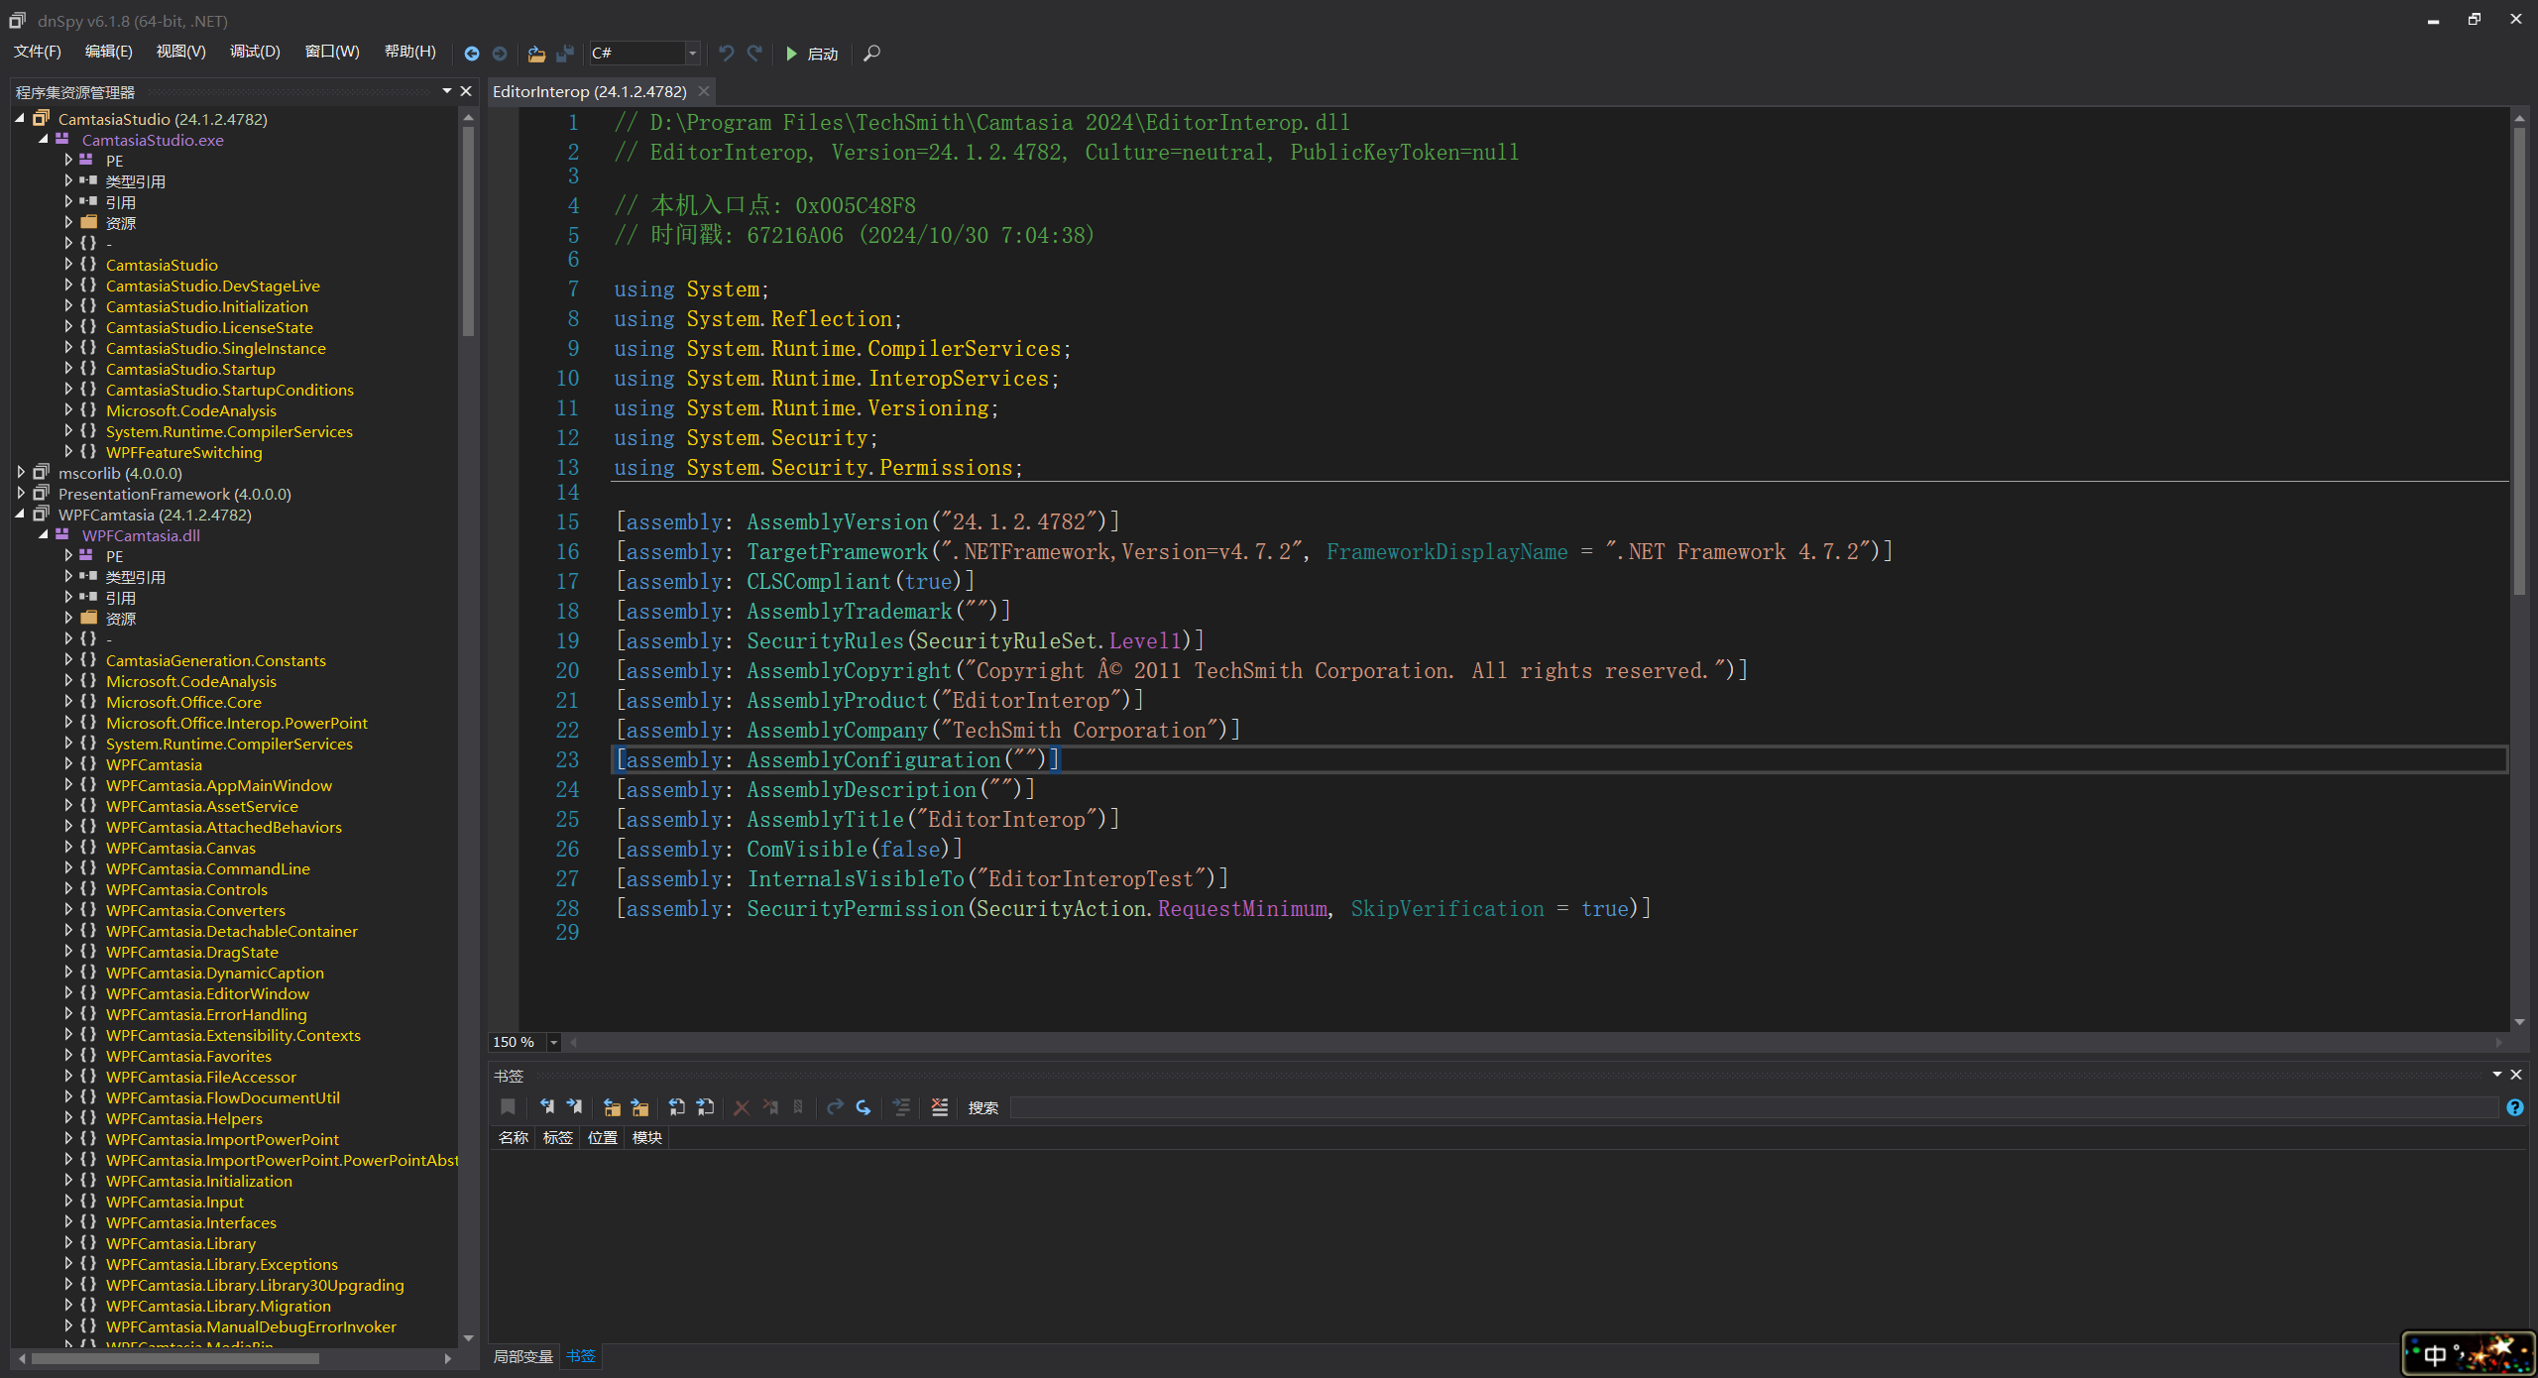2538x1378 pixels.
Task: Select WPFCamtasia.EditorWindow namespace in tree
Action: [x=207, y=993]
